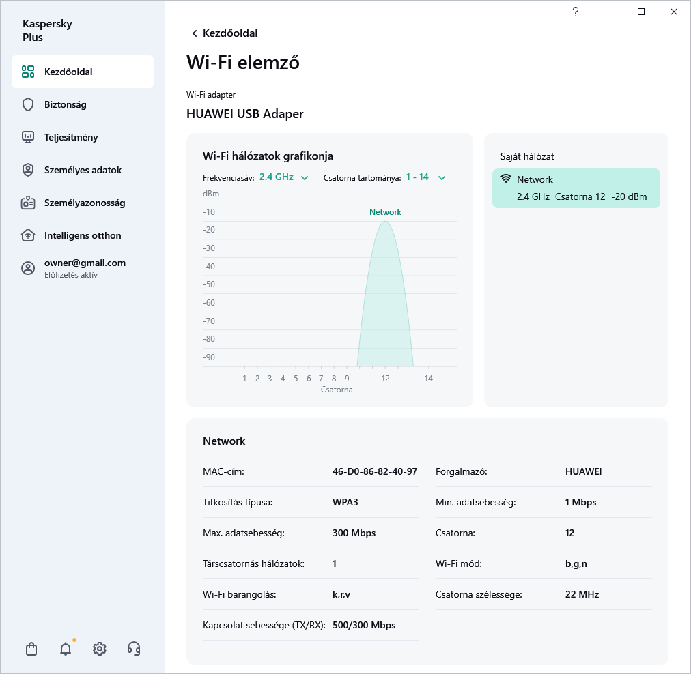This screenshot has height=674, width=691.
Task: Click the Wi-Fi icon on Network entry
Action: coord(505,179)
